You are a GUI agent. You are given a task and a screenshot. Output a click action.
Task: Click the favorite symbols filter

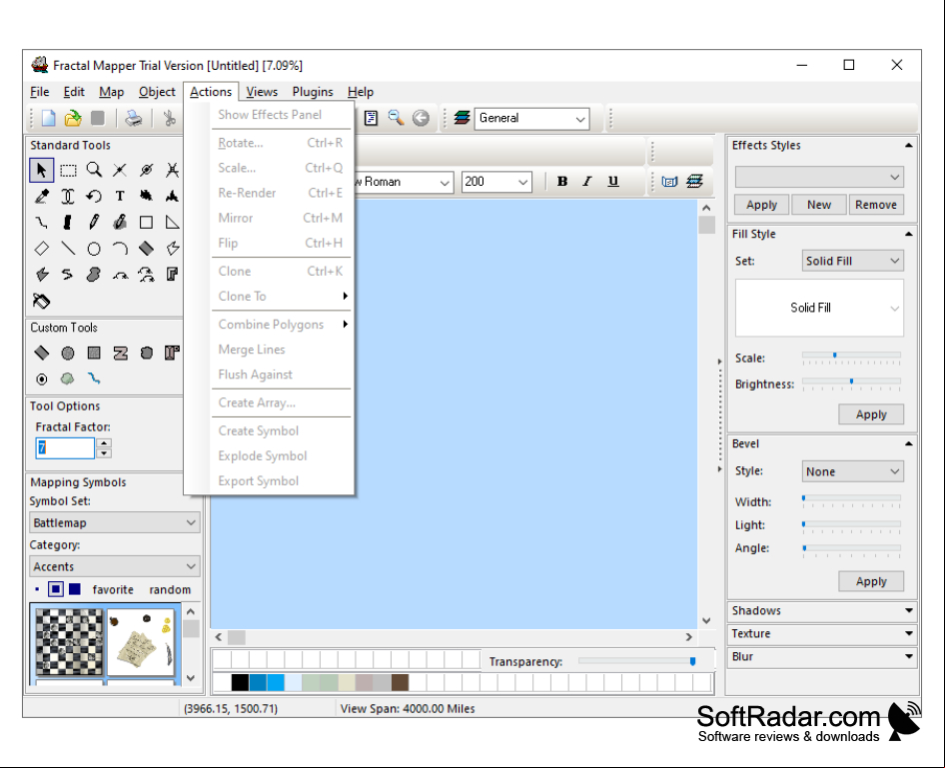point(113,589)
